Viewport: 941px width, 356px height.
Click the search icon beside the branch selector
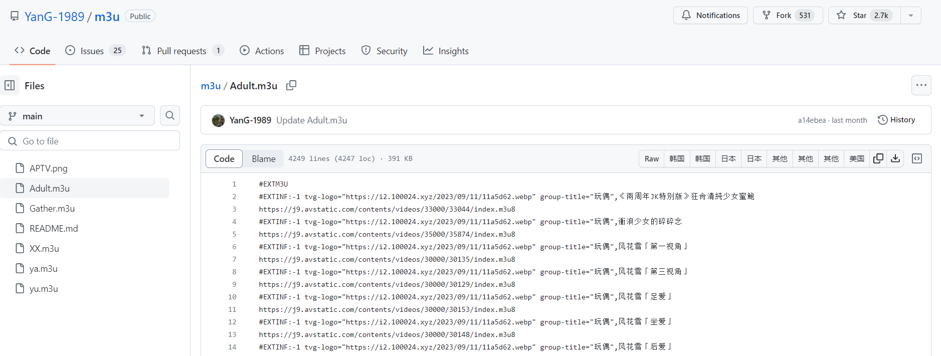pos(170,116)
